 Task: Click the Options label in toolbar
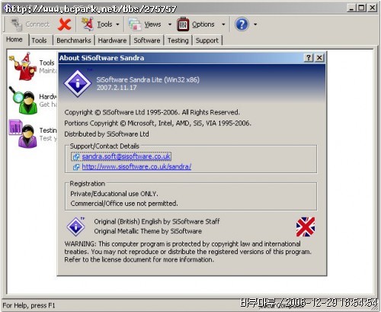[x=203, y=24]
